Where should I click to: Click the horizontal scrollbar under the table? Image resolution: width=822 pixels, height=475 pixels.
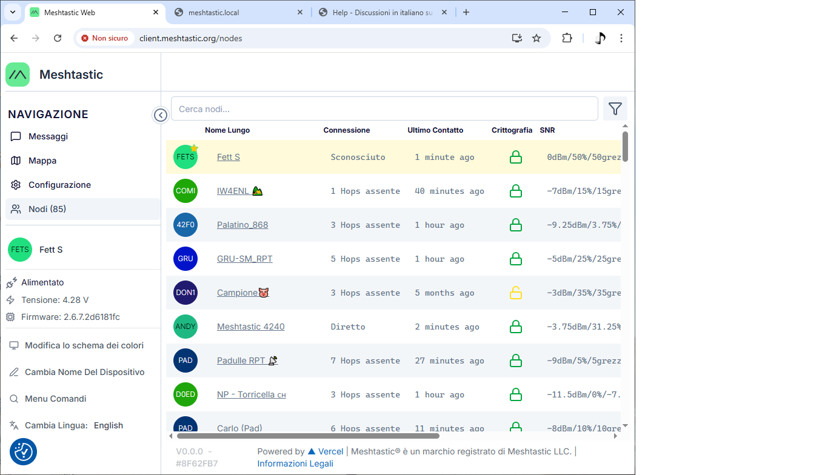click(x=308, y=436)
